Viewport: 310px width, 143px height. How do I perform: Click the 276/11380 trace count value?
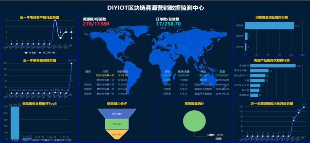click(x=96, y=24)
